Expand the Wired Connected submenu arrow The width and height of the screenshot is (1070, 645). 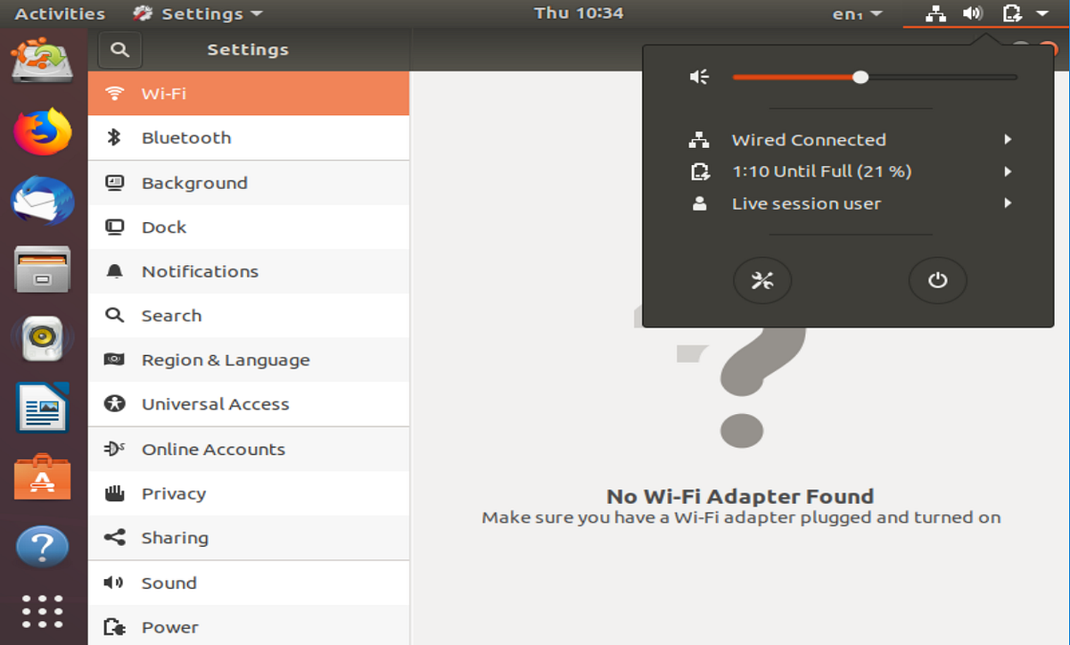click(x=1008, y=139)
